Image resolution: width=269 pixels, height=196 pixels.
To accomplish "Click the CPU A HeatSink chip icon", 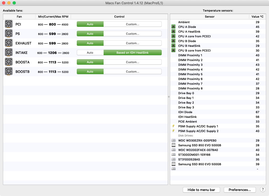I will click(x=174, y=31).
